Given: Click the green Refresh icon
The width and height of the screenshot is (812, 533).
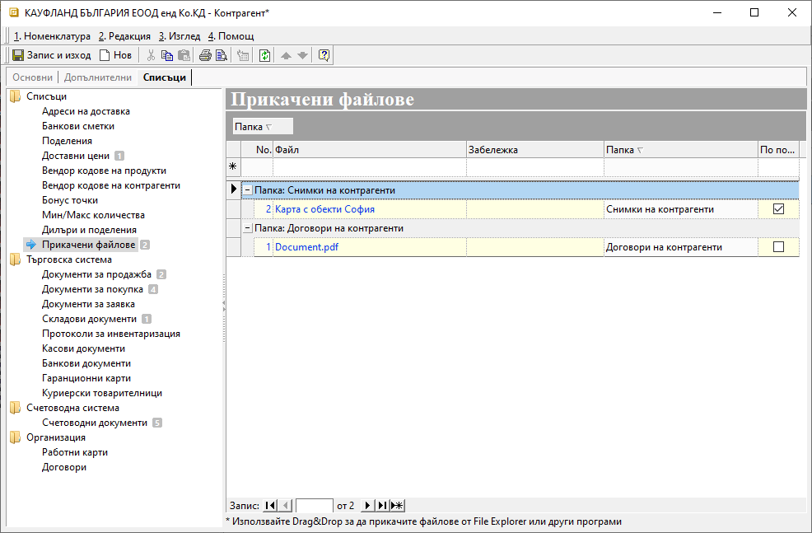Looking at the screenshot, I should pyautogui.click(x=264, y=55).
